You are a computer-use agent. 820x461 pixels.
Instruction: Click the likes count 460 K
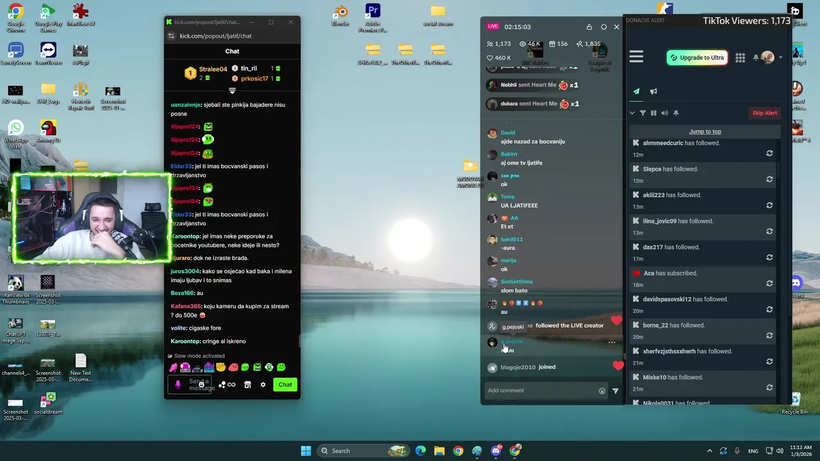click(498, 58)
